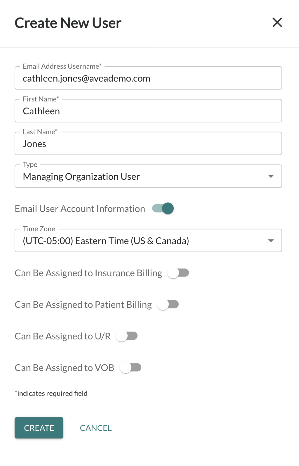The image size is (299, 466).
Task: Click the Can Be Assigned to VOB label text
Action: click(65, 368)
